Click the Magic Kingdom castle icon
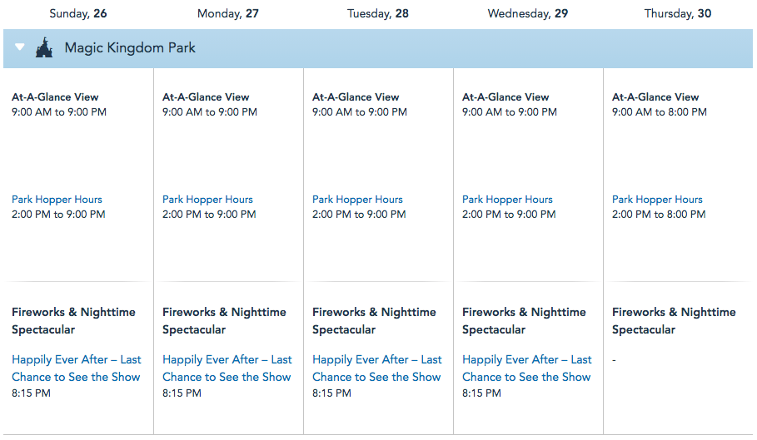The height and width of the screenshot is (440, 757). [x=44, y=48]
